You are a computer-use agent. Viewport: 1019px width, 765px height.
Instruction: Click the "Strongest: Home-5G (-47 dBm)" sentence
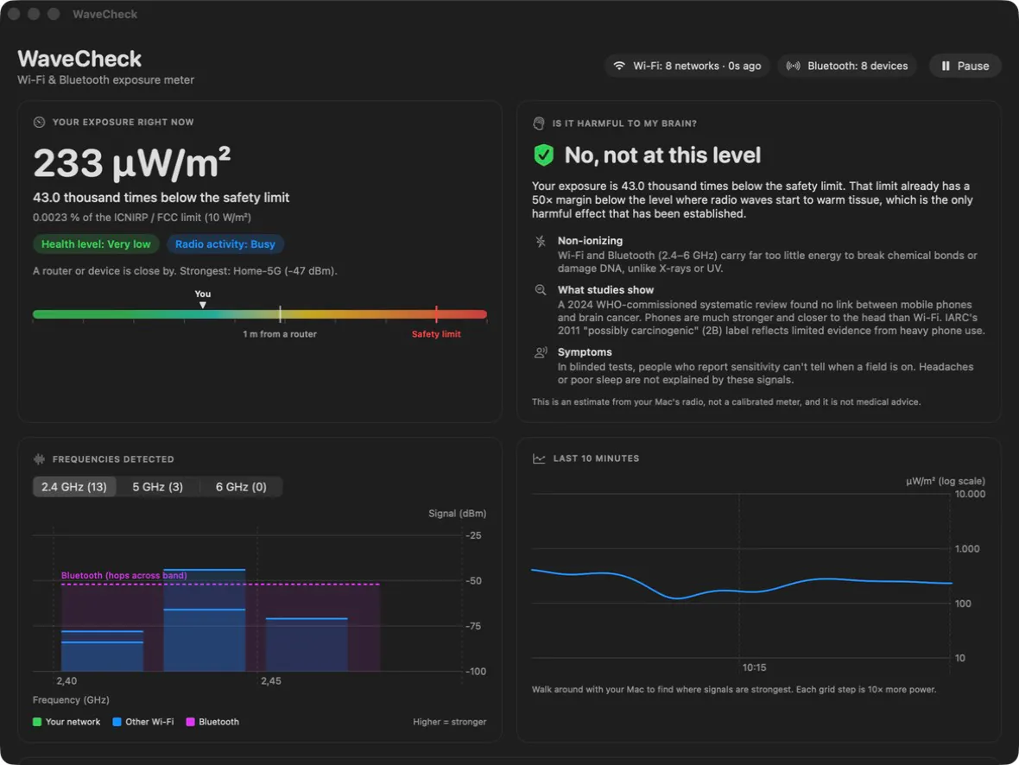click(x=258, y=271)
